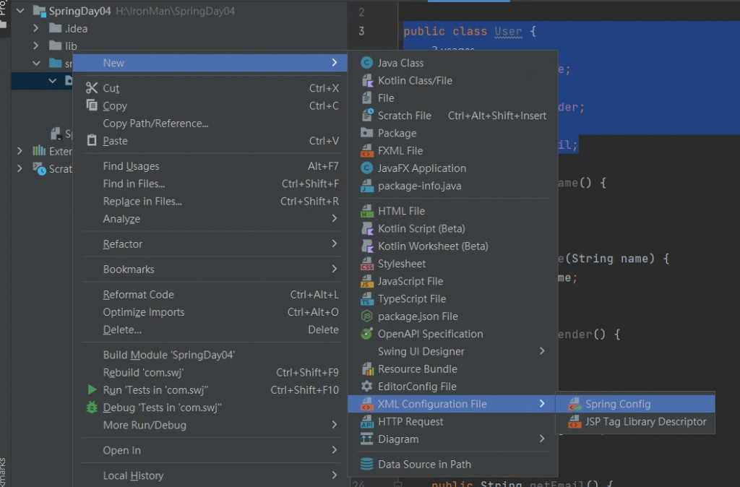Choose Copy Path/Reference...
This screenshot has height=487, width=740.
(x=210, y=123)
